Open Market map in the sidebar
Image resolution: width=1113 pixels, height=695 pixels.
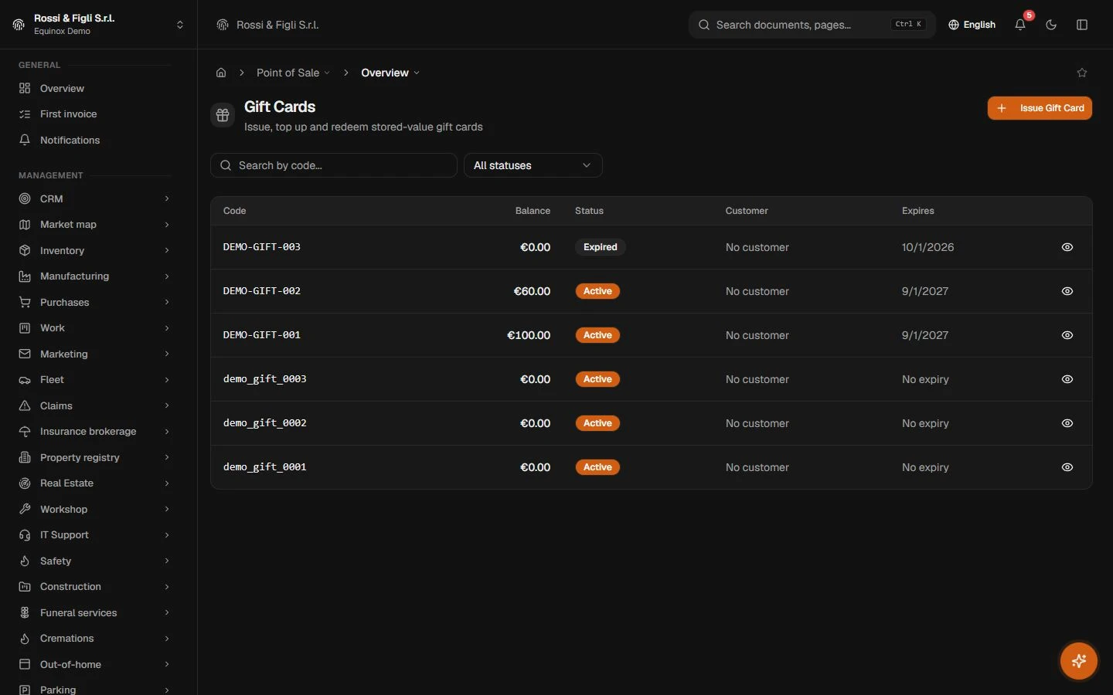pos(94,225)
